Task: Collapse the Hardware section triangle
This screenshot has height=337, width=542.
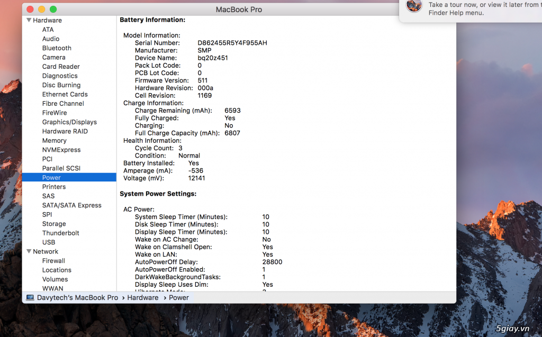Action: pyautogui.click(x=29, y=20)
